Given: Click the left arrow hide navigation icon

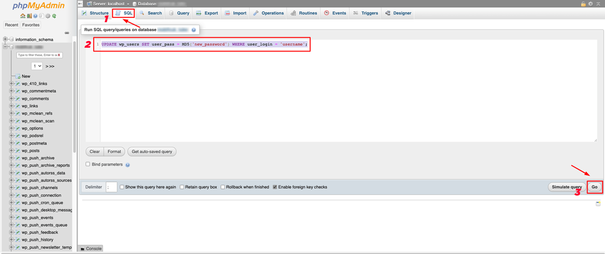Looking at the screenshot, I should point(80,4).
